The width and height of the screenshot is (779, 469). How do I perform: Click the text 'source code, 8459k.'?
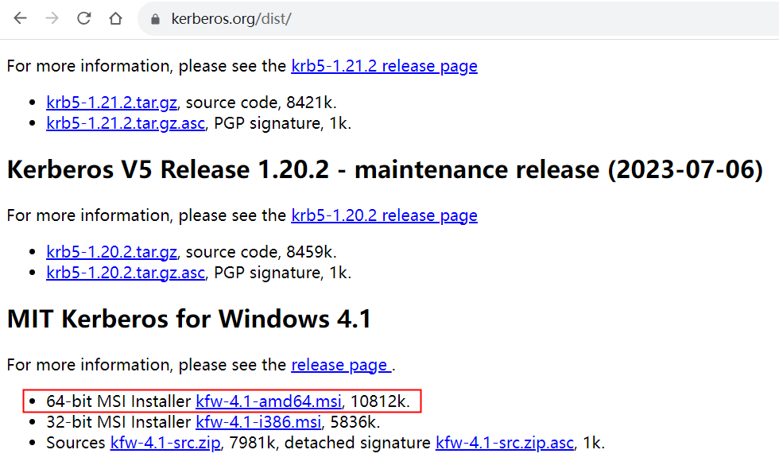[x=261, y=252]
